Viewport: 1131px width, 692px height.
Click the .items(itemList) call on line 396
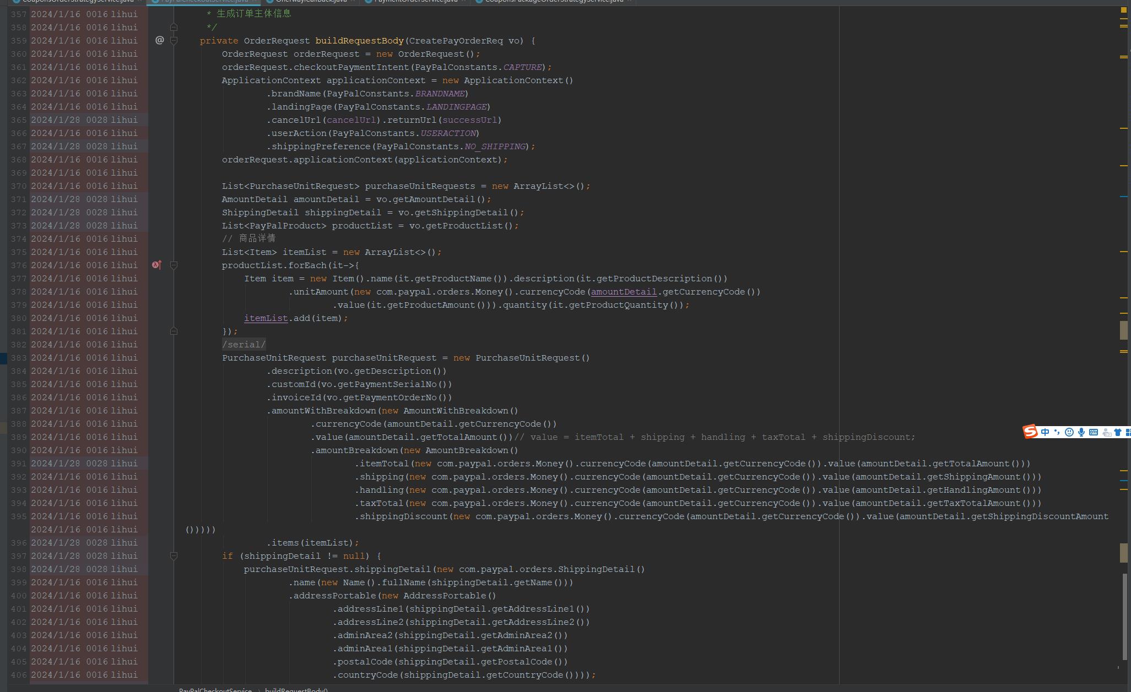coord(310,543)
